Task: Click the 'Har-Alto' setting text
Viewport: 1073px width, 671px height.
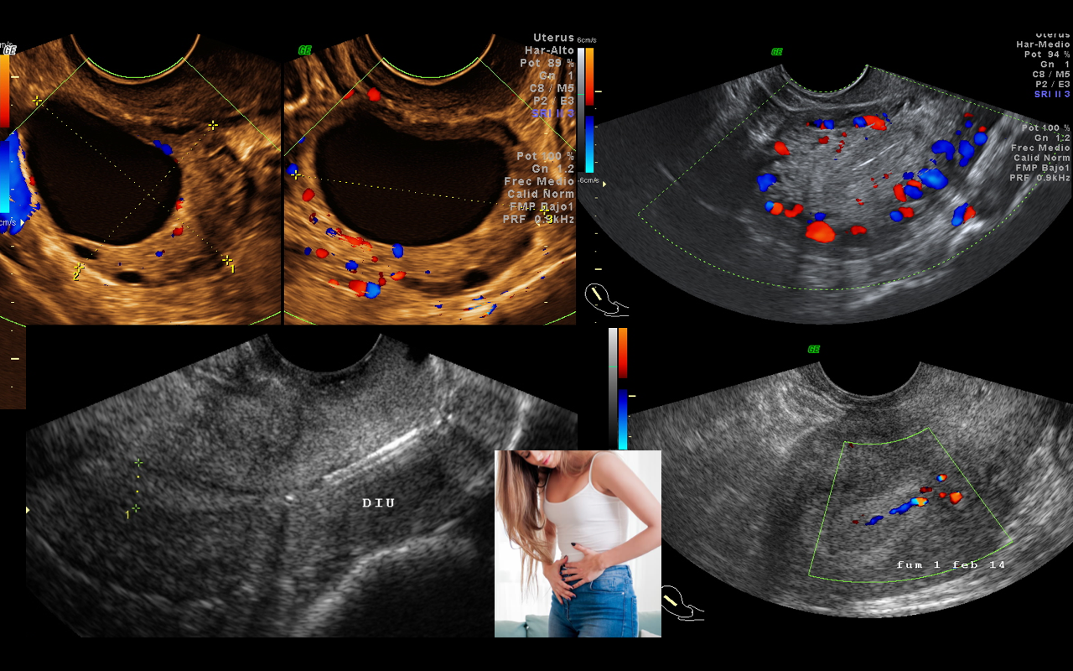Action: click(549, 50)
